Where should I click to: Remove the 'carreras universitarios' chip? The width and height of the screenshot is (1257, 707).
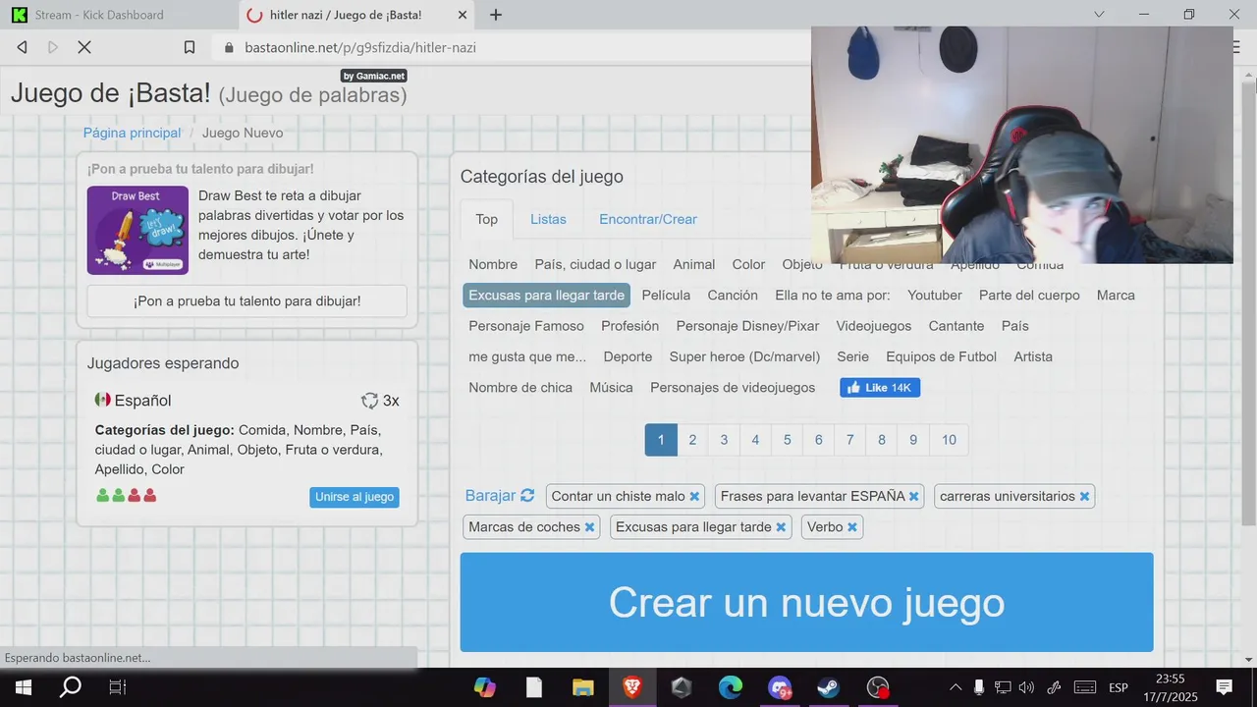(1084, 497)
